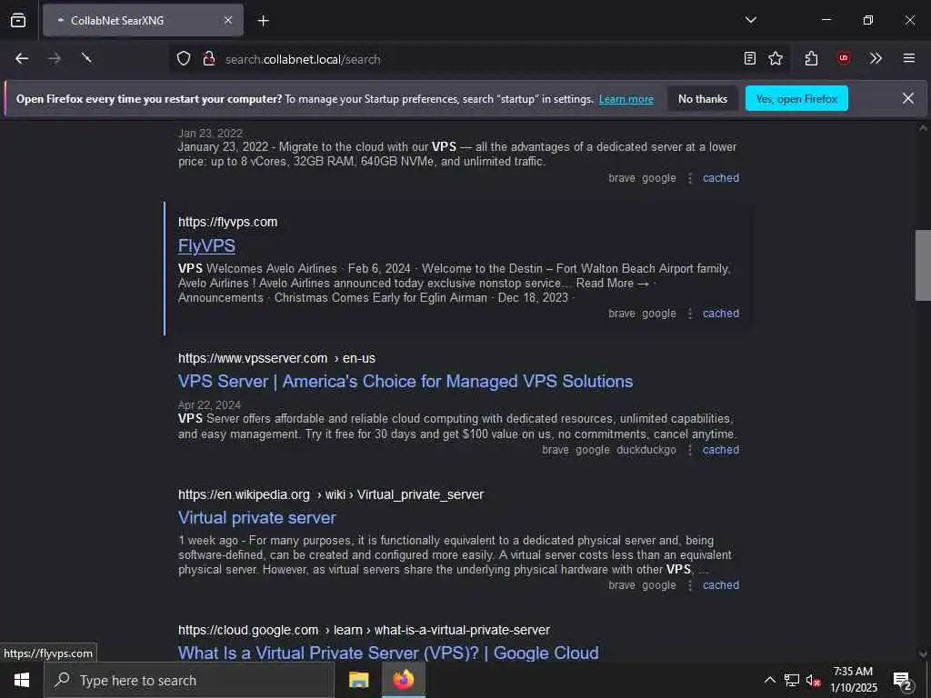Open VPS Server America's Choice result

(x=405, y=381)
